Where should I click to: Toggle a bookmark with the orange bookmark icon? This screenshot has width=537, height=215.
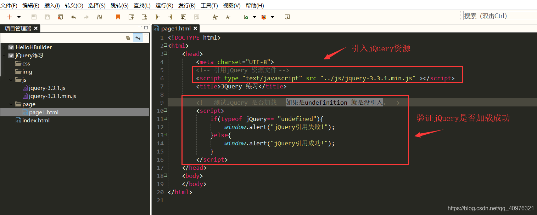point(117,17)
